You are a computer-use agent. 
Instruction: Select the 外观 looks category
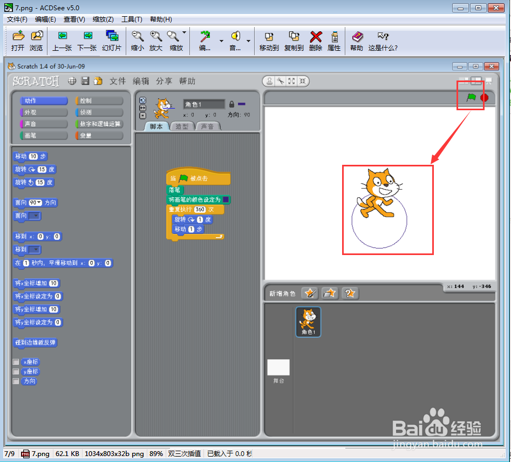point(44,112)
